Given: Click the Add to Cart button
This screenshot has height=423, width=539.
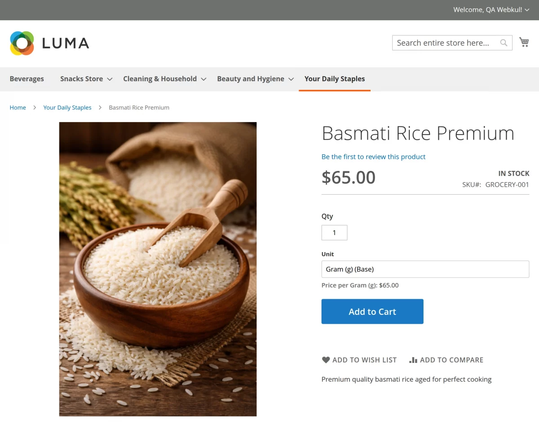Looking at the screenshot, I should [372, 311].
